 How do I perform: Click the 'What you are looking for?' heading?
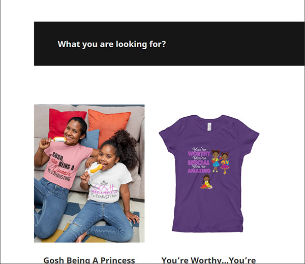tap(112, 44)
